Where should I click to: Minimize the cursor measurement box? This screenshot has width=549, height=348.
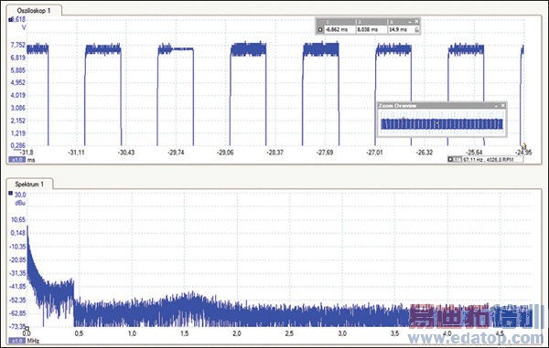(x=410, y=22)
